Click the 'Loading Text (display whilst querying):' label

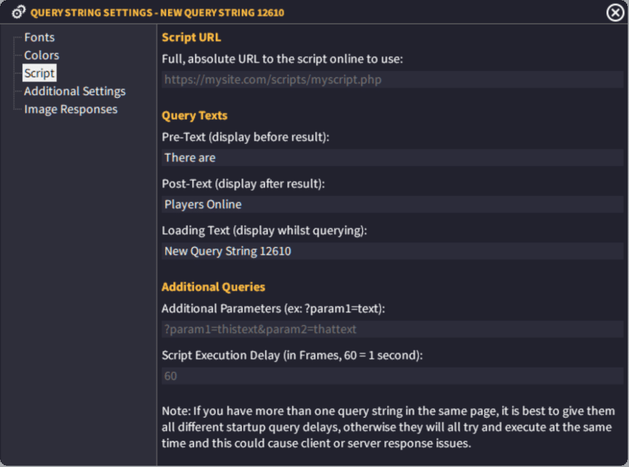click(264, 231)
